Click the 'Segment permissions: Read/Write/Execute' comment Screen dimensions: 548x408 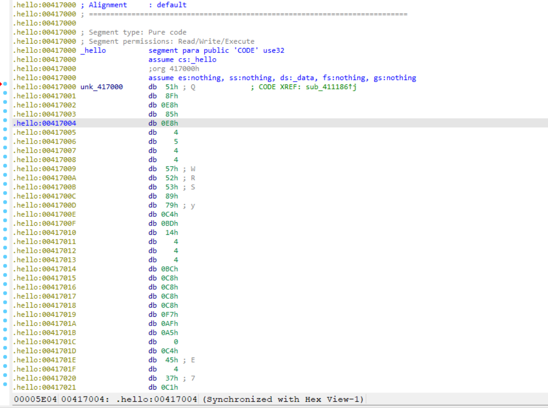pyautogui.click(x=167, y=42)
